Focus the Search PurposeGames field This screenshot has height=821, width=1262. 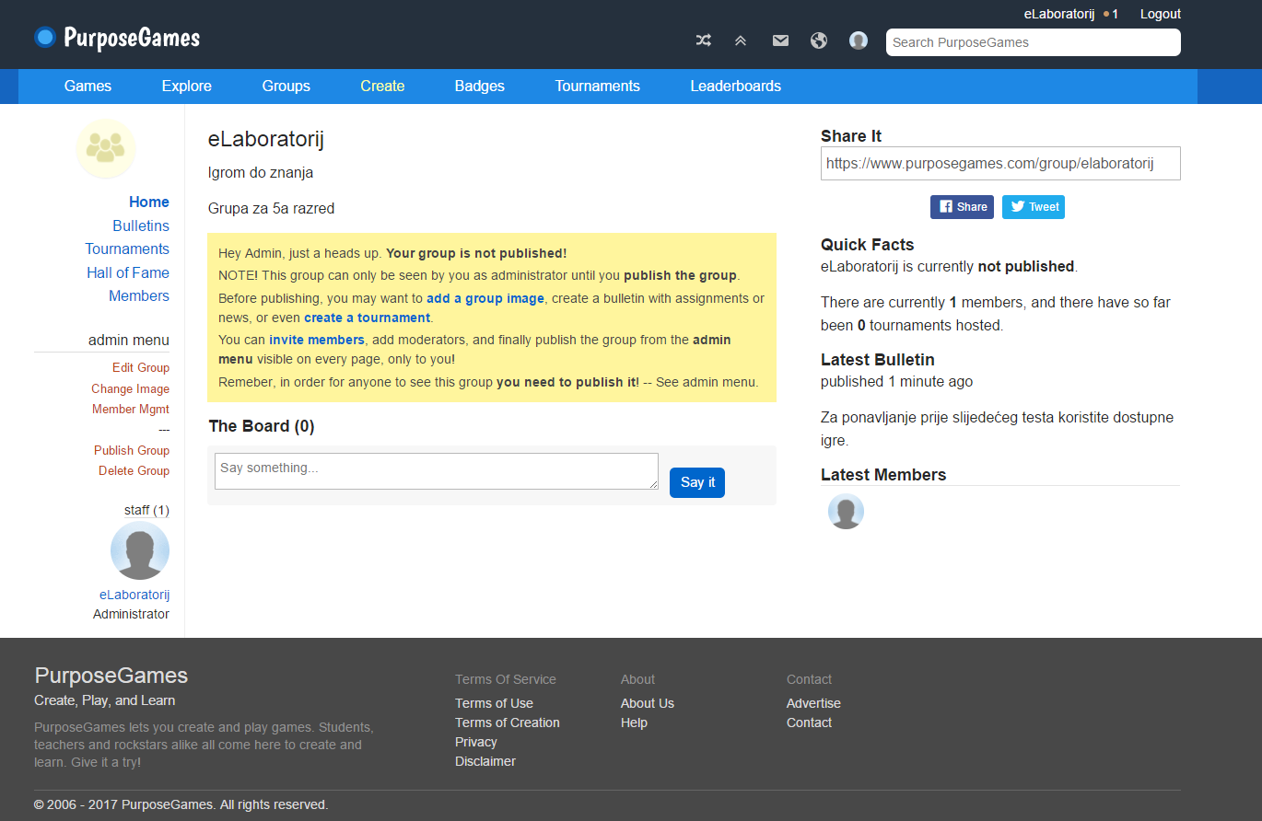(1033, 42)
